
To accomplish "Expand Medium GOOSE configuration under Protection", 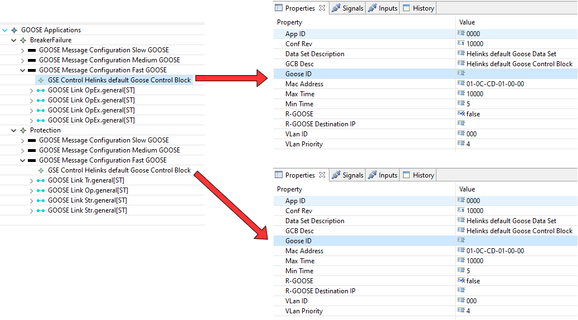I will point(23,150).
